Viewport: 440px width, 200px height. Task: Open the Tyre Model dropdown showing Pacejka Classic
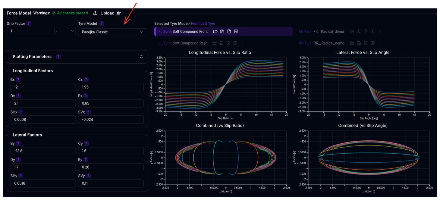tap(112, 32)
